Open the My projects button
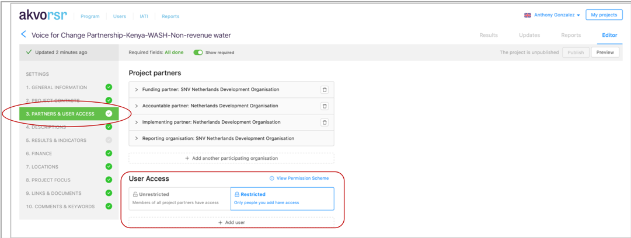This screenshot has height=238, width=631. (x=604, y=15)
